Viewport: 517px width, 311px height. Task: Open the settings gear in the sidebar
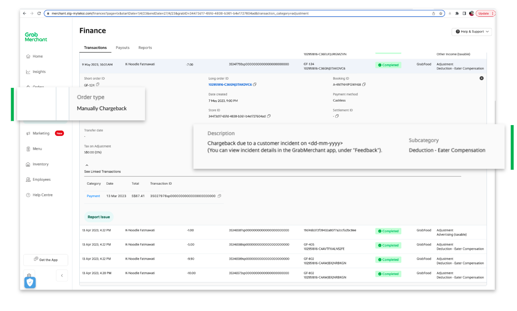pyautogui.click(x=29, y=275)
